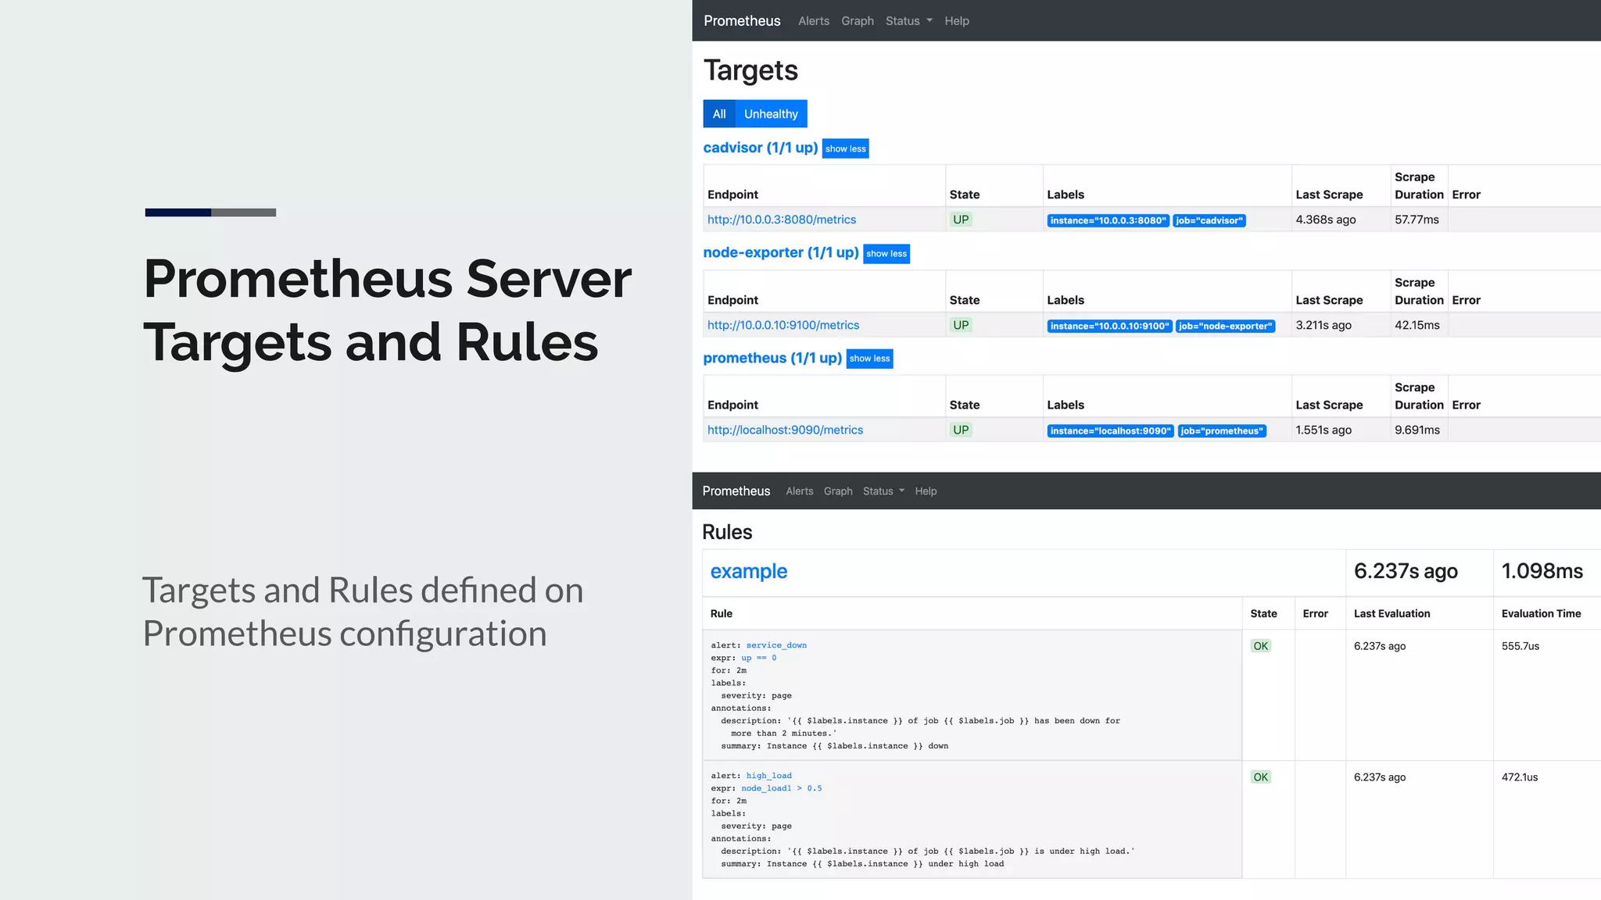Screen dimensions: 1601x900
Task: Click the OK state badge for service_down
Action: click(x=1260, y=646)
